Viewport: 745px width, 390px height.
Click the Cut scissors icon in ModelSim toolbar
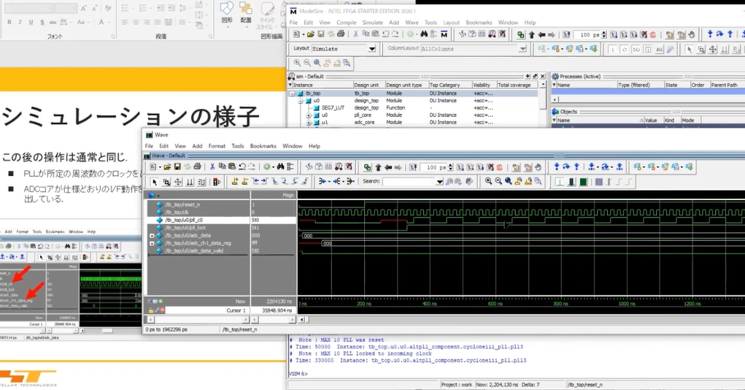pyautogui.click(x=355, y=34)
